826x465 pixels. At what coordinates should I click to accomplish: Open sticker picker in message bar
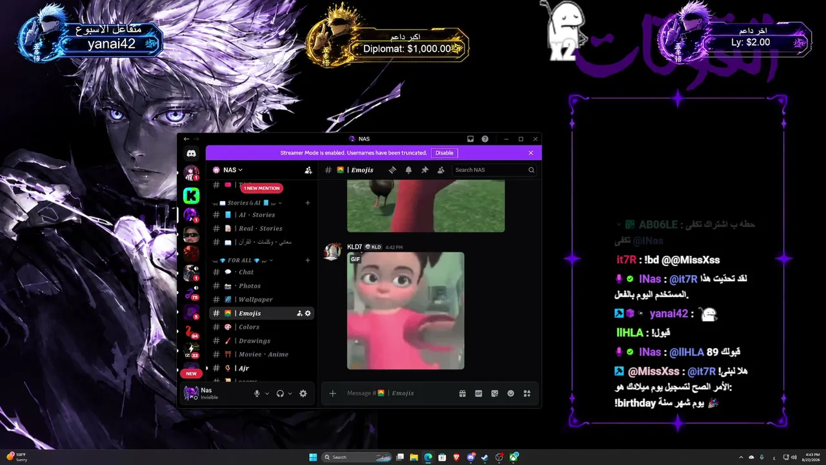pos(495,393)
